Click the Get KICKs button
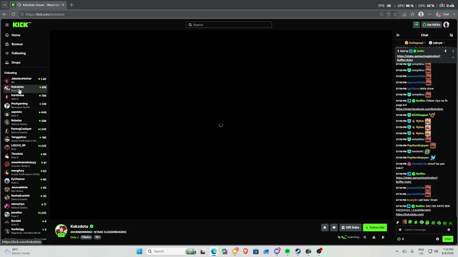 [431, 25]
